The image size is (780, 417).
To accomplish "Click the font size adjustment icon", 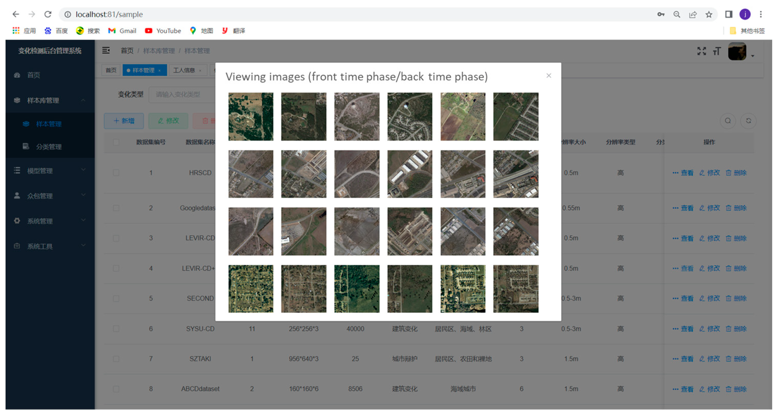I will 716,51.
